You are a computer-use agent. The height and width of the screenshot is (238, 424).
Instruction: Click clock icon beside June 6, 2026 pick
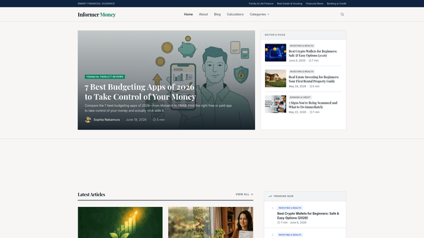[x=310, y=61]
